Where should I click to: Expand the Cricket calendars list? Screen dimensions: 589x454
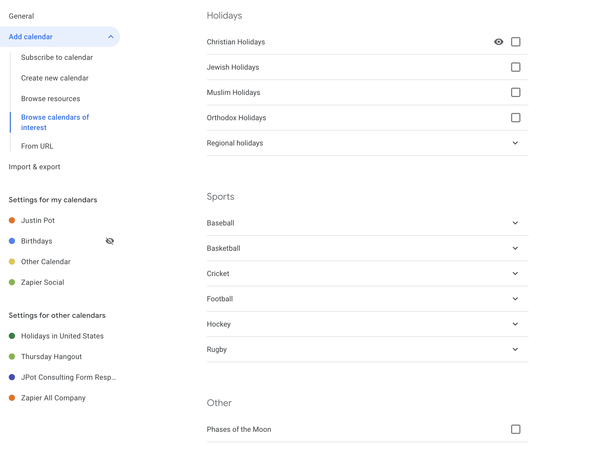pyautogui.click(x=515, y=273)
